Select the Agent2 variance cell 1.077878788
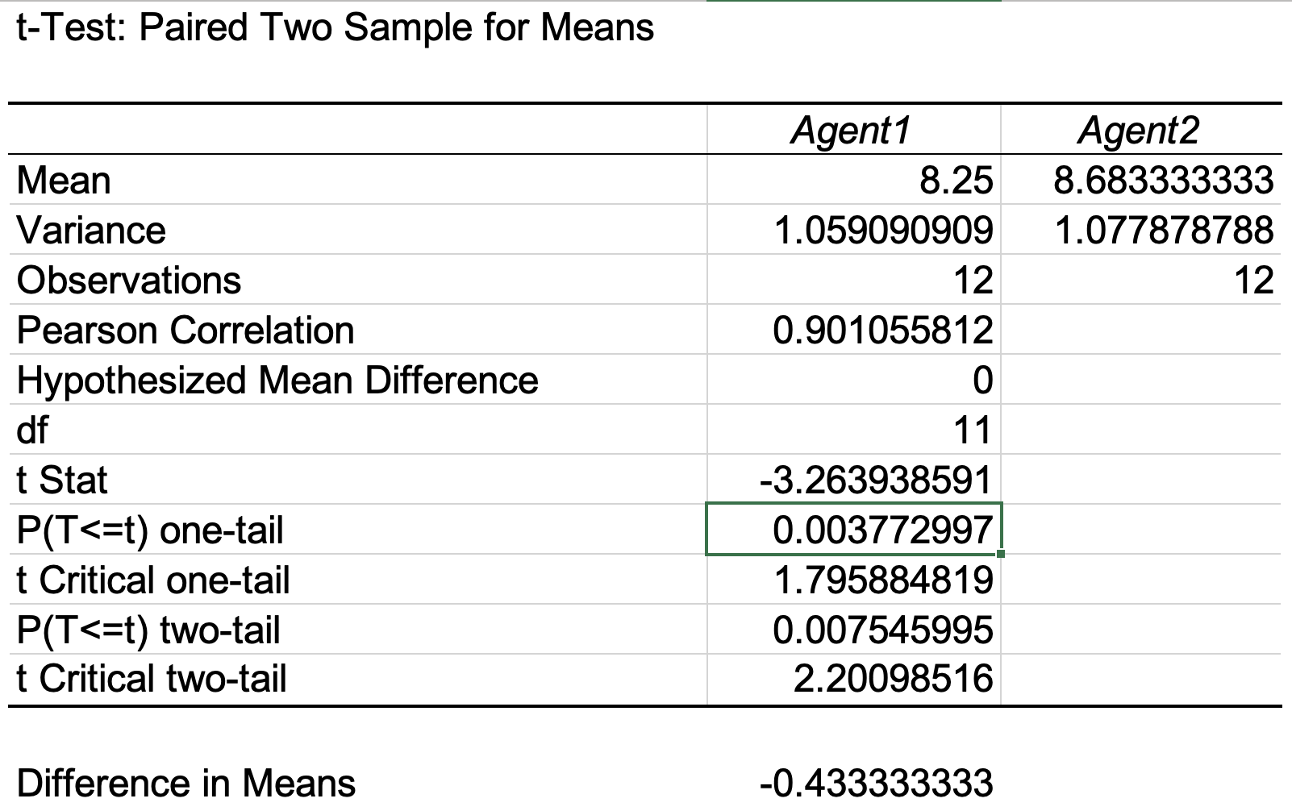The height and width of the screenshot is (811, 1292). tap(1163, 231)
